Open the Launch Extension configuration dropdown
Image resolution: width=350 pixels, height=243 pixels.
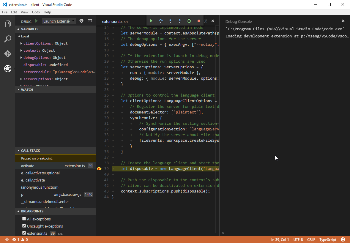click(59, 21)
